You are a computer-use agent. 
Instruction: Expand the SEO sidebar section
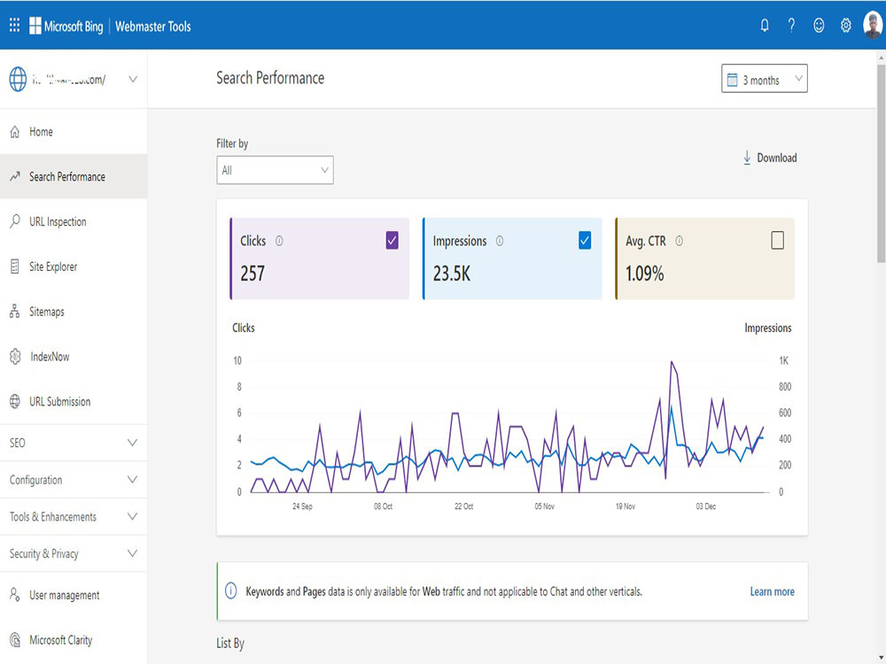click(74, 443)
